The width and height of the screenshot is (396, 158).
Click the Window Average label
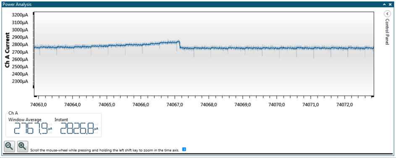25,119
